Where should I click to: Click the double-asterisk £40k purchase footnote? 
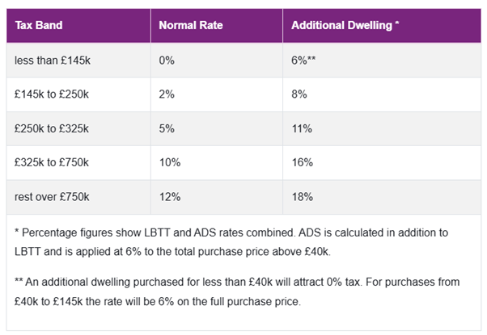tap(241, 293)
